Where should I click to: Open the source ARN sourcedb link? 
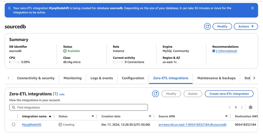192,125
